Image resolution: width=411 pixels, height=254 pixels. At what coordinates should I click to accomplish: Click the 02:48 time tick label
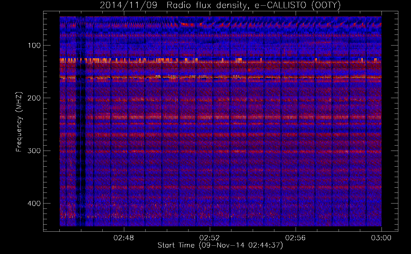point(124,238)
